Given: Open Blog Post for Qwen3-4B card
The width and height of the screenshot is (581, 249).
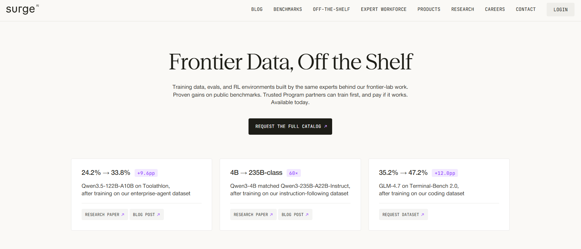Looking at the screenshot, I should [x=295, y=215].
